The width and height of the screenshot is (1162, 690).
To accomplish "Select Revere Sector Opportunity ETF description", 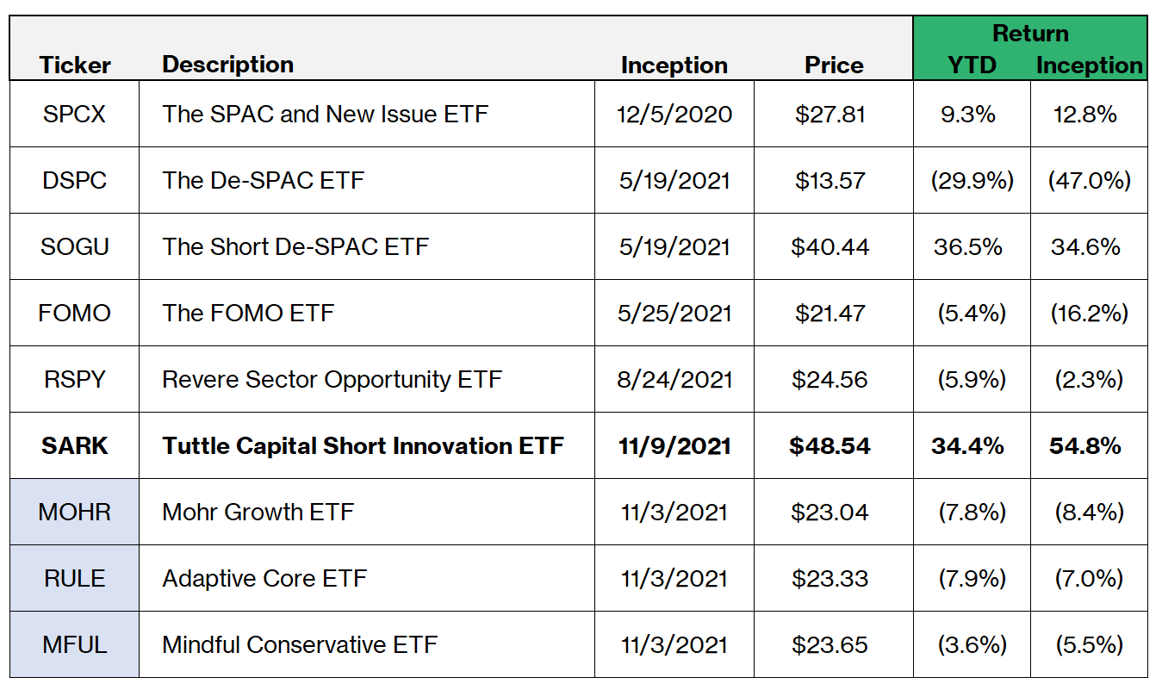I will coord(332,379).
